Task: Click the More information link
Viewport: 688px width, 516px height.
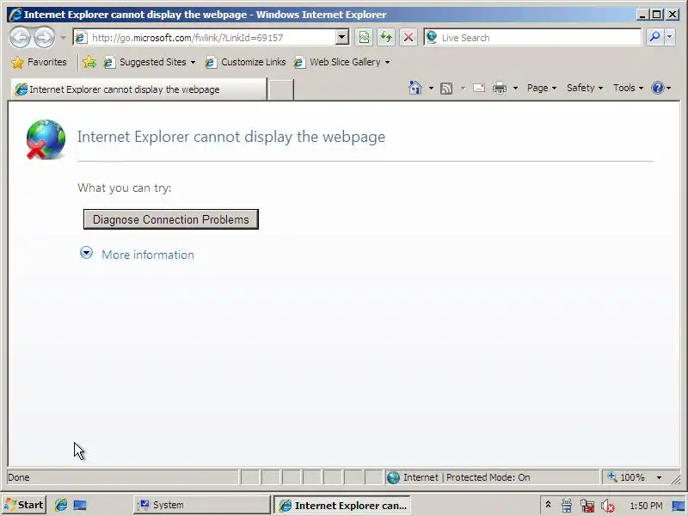Action: 148,255
